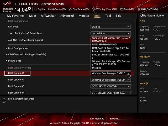The width and height of the screenshot is (168, 126).
Task: Toggle AURA ON/OFF(F4)
Action: pyautogui.click(x=148, y=9)
